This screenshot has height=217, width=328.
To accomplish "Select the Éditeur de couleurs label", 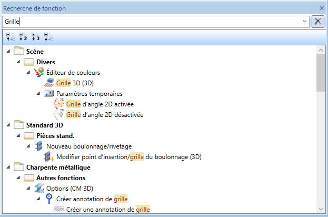I will pyautogui.click(x=73, y=72).
